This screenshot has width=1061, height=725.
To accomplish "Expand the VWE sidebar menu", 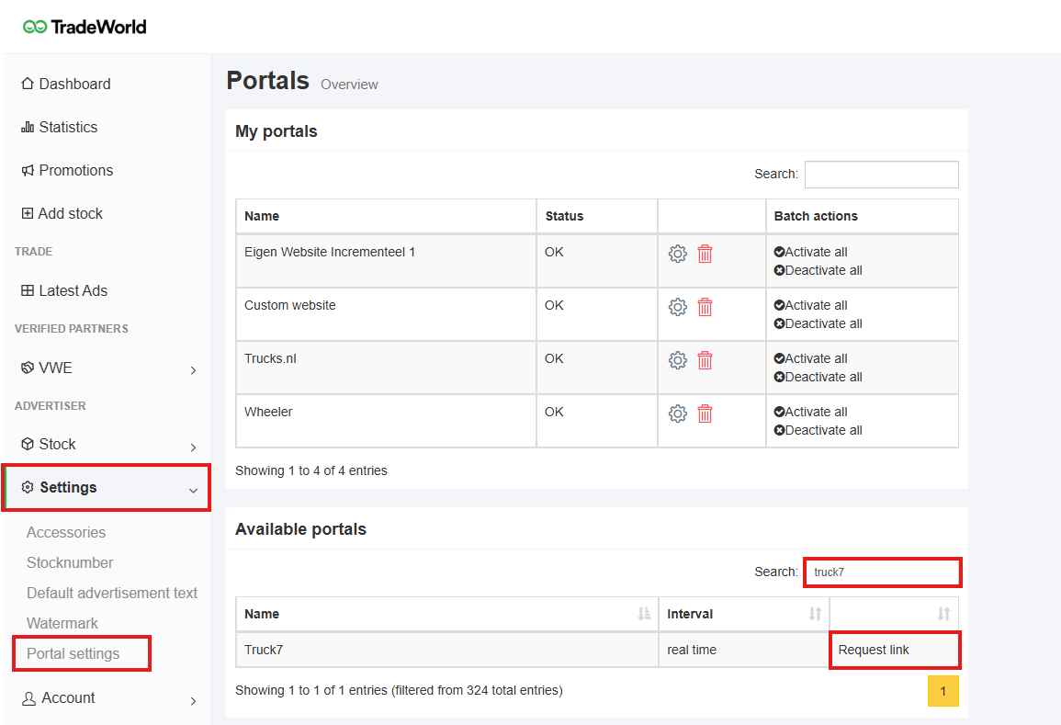I will (107, 368).
